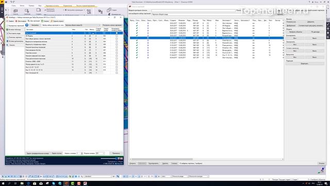Click 'Открыть' button in drawing list
This screenshot has height=186, width=330.
click(x=133, y=163)
